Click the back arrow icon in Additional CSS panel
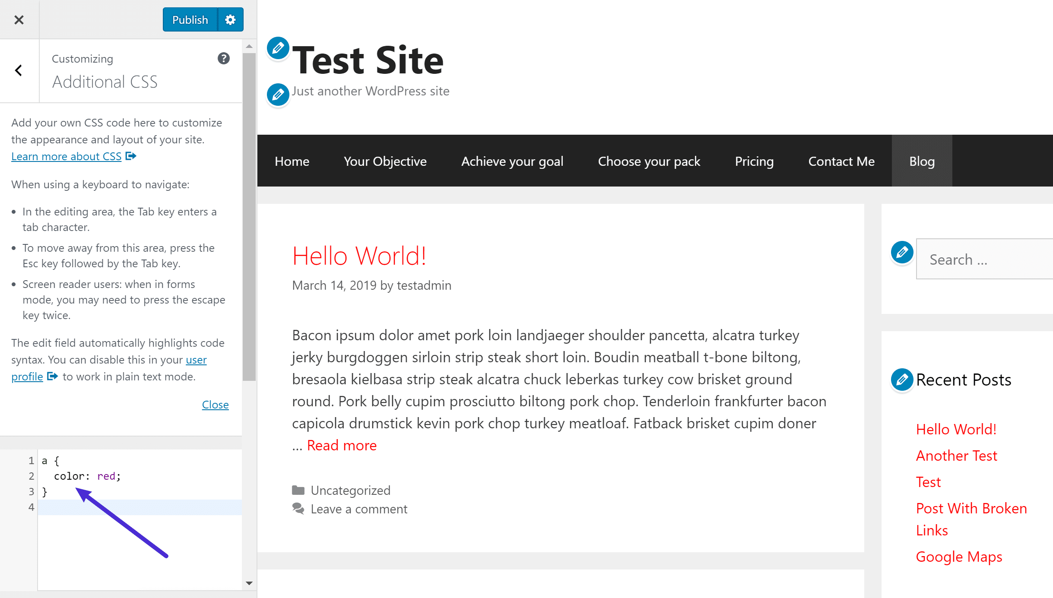The height and width of the screenshot is (598, 1053). point(18,70)
